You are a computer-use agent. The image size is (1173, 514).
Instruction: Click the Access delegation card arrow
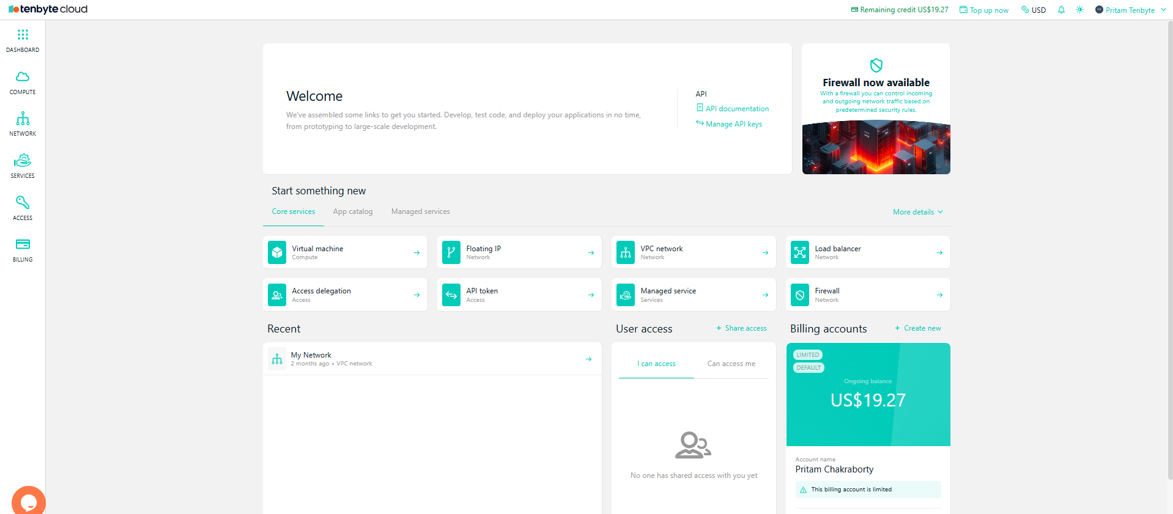click(416, 295)
